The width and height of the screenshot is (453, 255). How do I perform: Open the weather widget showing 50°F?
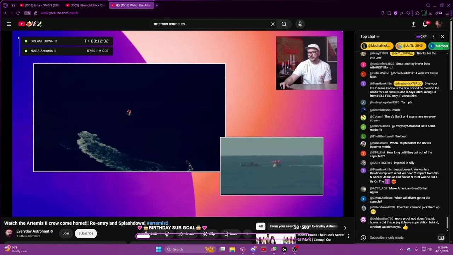click(x=15, y=249)
